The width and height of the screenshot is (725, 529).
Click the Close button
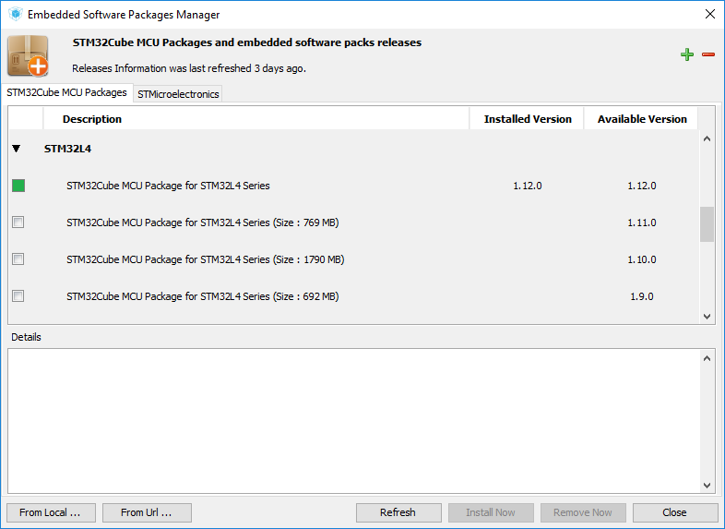[x=674, y=512]
